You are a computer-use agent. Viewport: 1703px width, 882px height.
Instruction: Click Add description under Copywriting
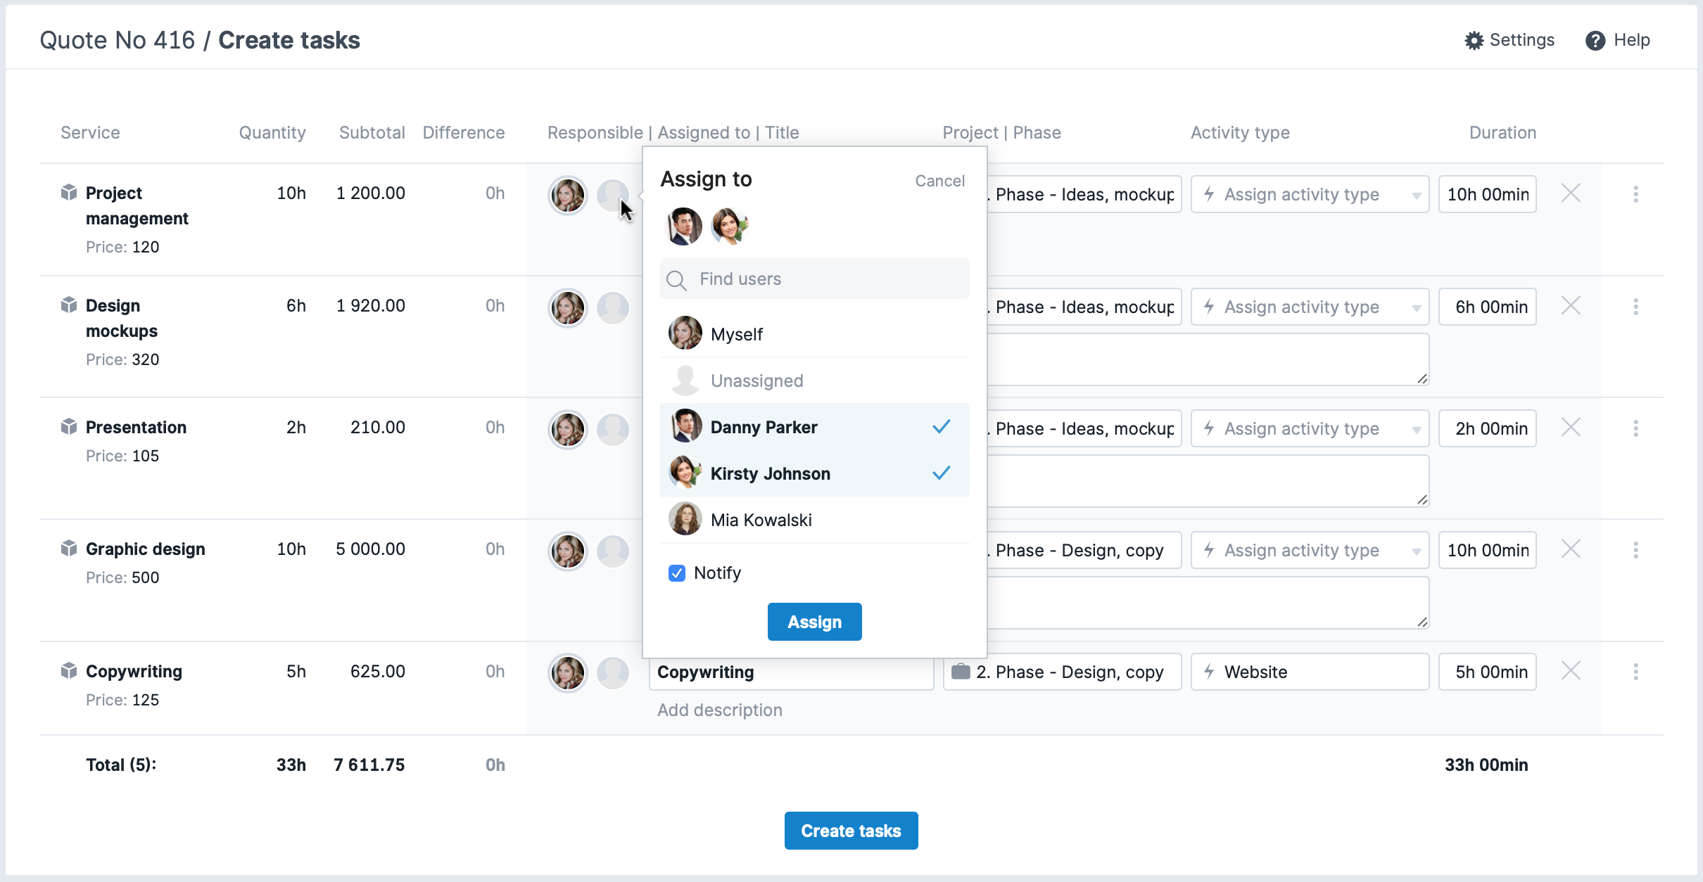[720, 710]
